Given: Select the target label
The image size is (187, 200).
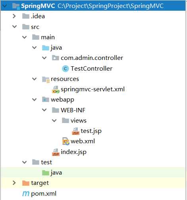Looking at the screenshot, I should pyautogui.click(x=40, y=183).
